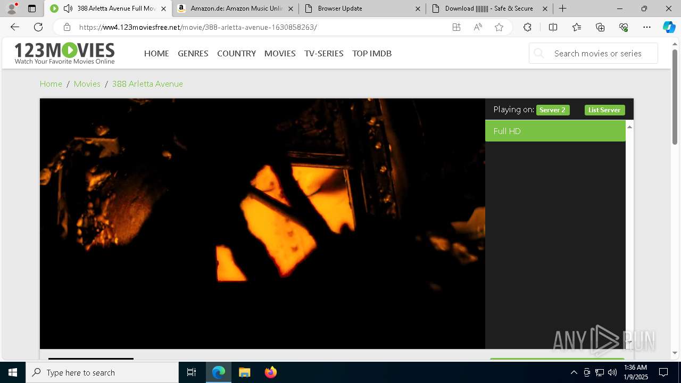681x383 pixels.
Task: Follow the Movies breadcrumb link
Action: pos(87,84)
